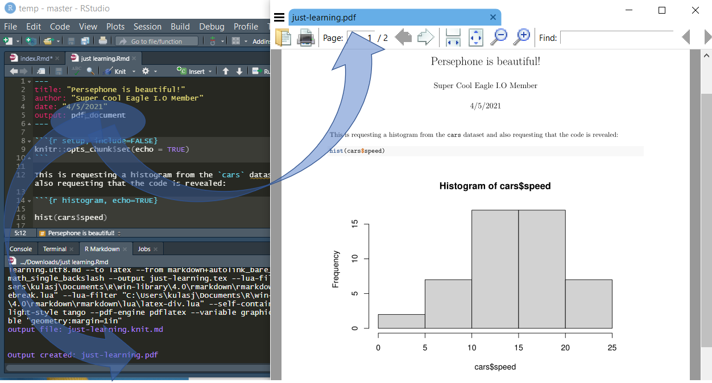
Task: Create a new R project
Action: 30,41
